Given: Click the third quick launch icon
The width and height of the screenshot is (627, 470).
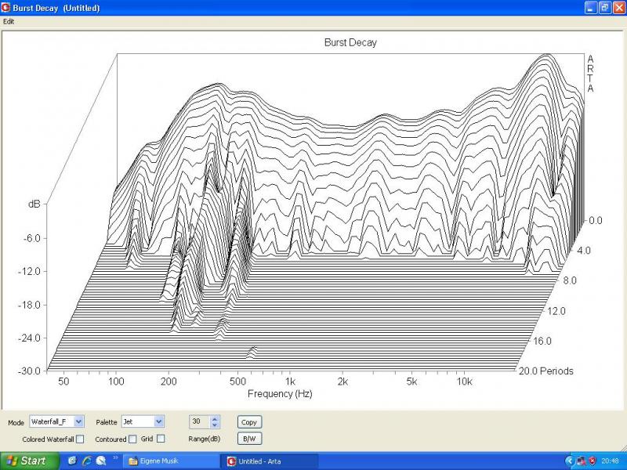Looking at the screenshot, I should coord(101,461).
